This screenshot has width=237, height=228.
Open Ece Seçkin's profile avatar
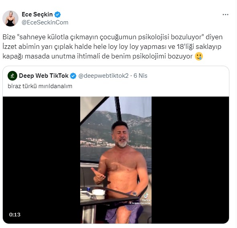pyautogui.click(x=10, y=18)
